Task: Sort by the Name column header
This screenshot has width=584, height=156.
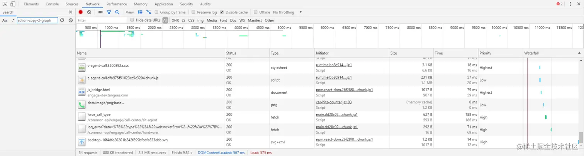Action: 150,53
